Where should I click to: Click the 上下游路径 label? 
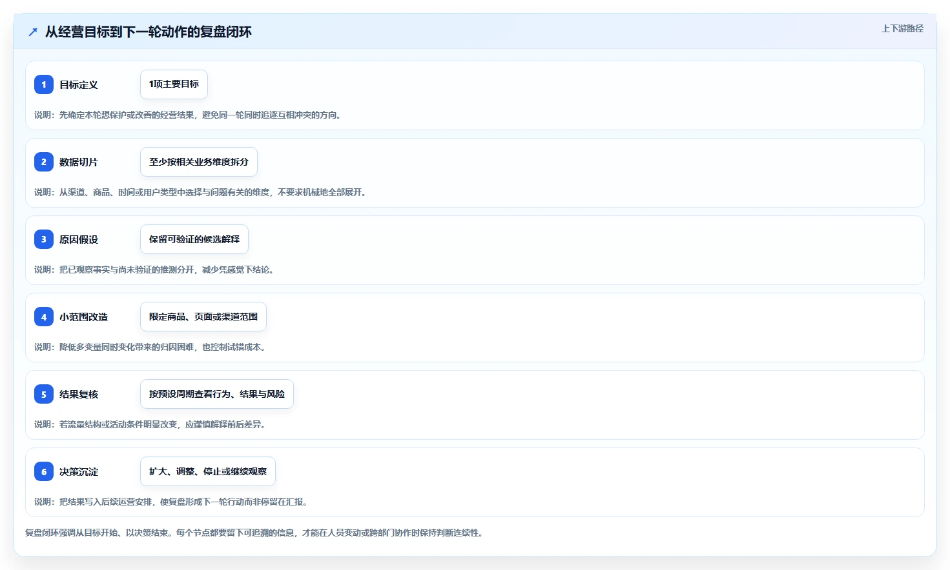pyautogui.click(x=902, y=28)
